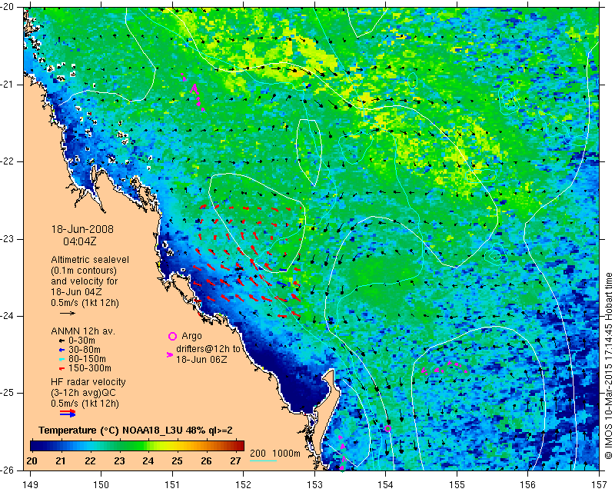Click the 'HF radar velocity' legend text

coord(88,382)
